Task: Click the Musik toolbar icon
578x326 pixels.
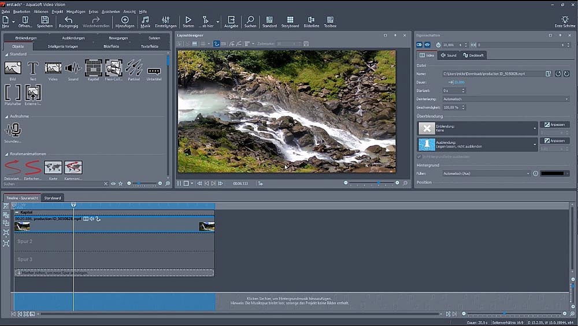Action: coord(145,21)
